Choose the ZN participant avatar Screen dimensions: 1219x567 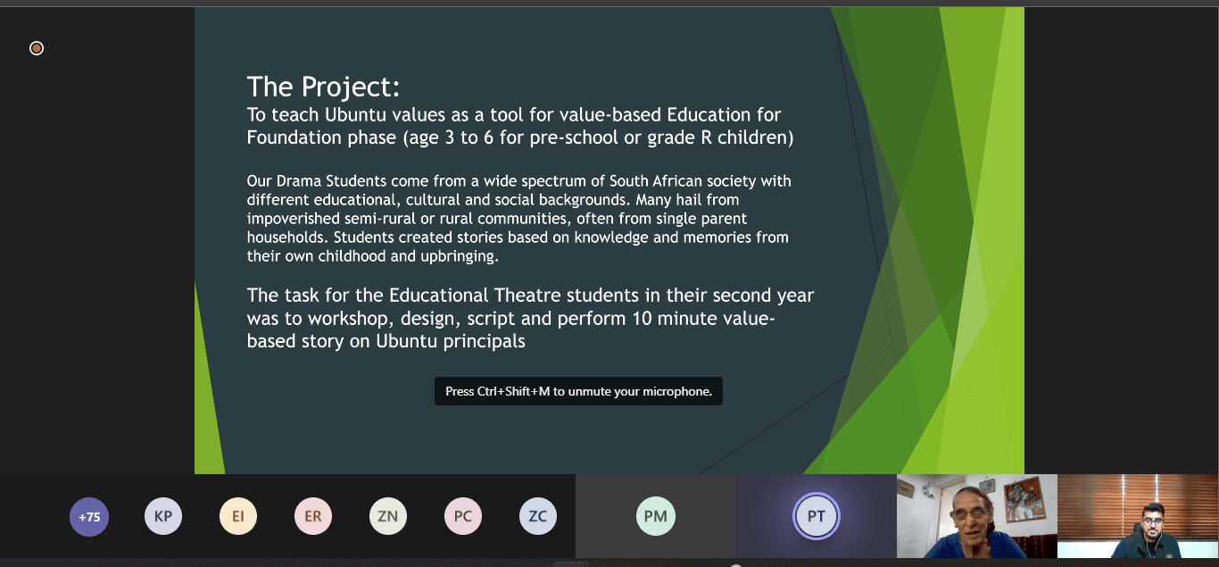click(388, 516)
